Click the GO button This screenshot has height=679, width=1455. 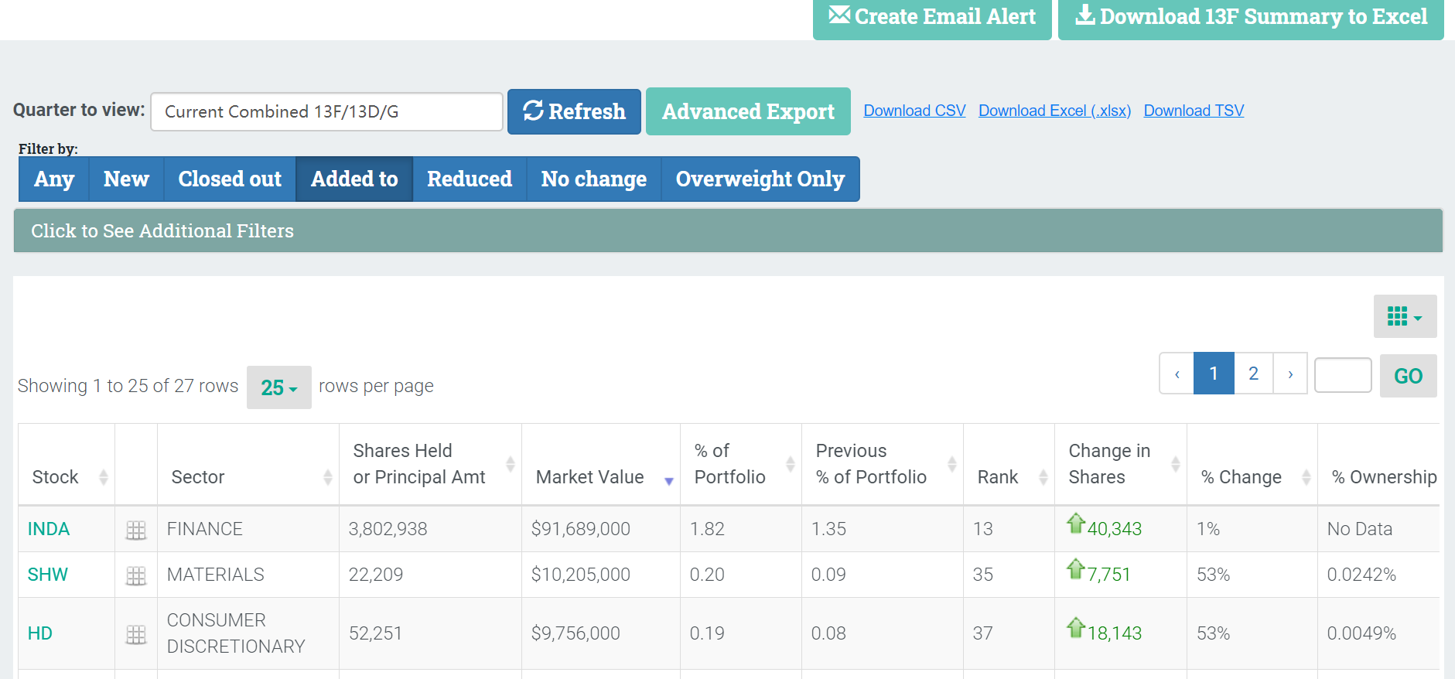(1408, 376)
